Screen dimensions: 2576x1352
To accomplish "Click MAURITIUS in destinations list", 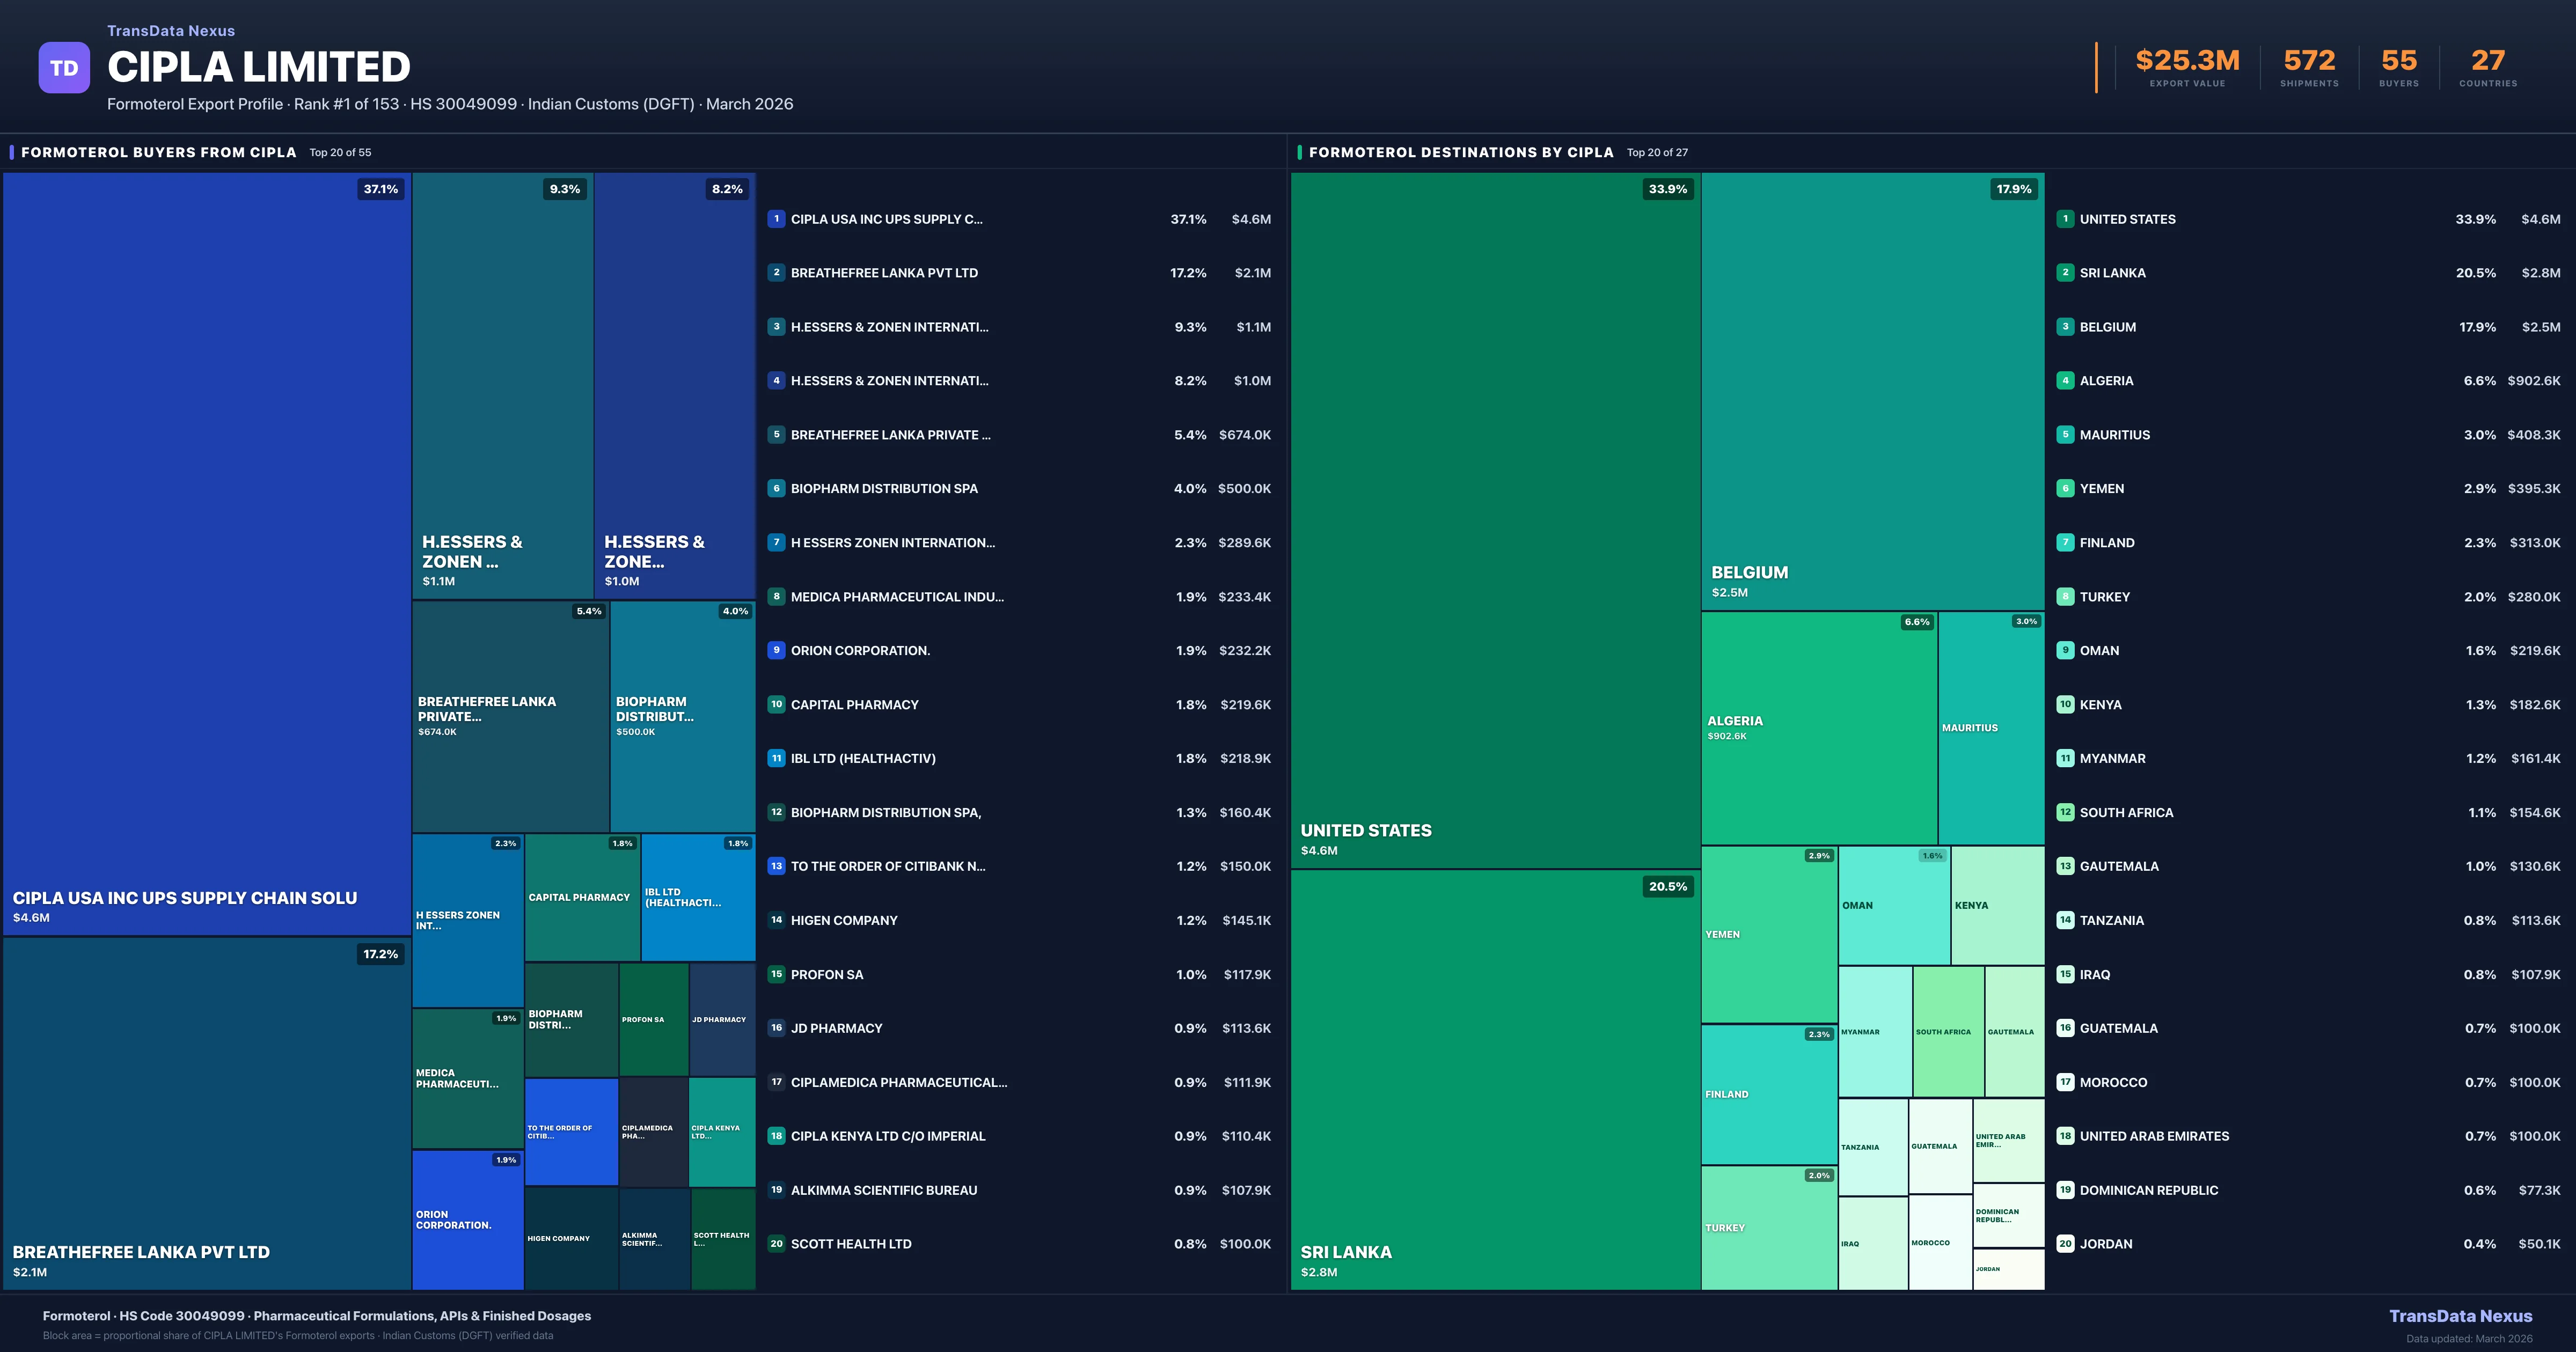I will tap(2114, 435).
